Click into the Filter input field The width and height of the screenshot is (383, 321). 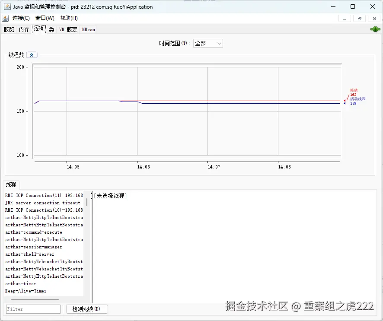click(33, 309)
